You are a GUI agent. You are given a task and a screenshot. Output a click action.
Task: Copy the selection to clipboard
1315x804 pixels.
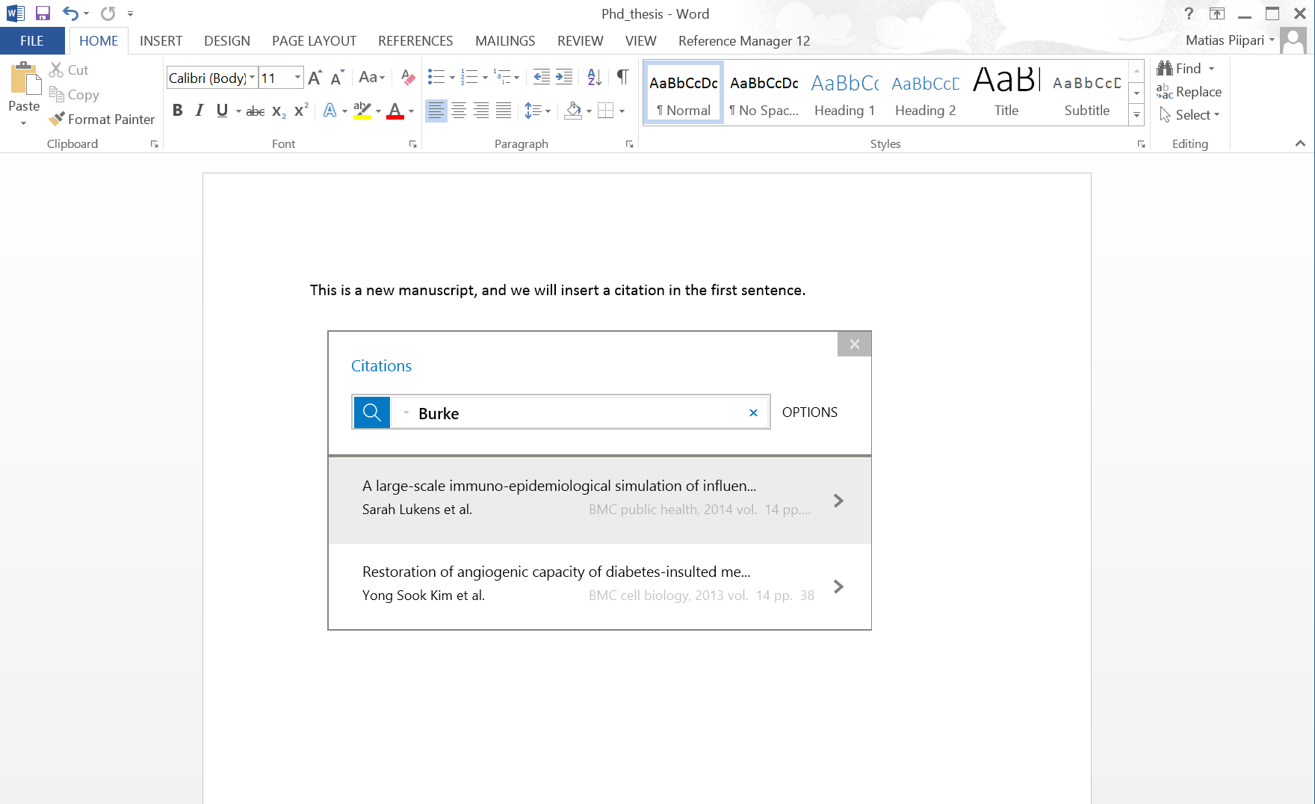pyautogui.click(x=74, y=94)
